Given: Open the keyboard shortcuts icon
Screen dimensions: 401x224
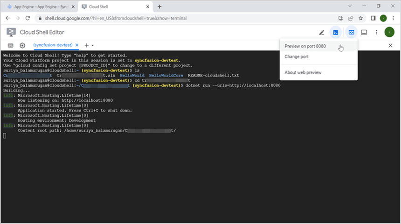Looking at the screenshot, I should click(x=10, y=45).
